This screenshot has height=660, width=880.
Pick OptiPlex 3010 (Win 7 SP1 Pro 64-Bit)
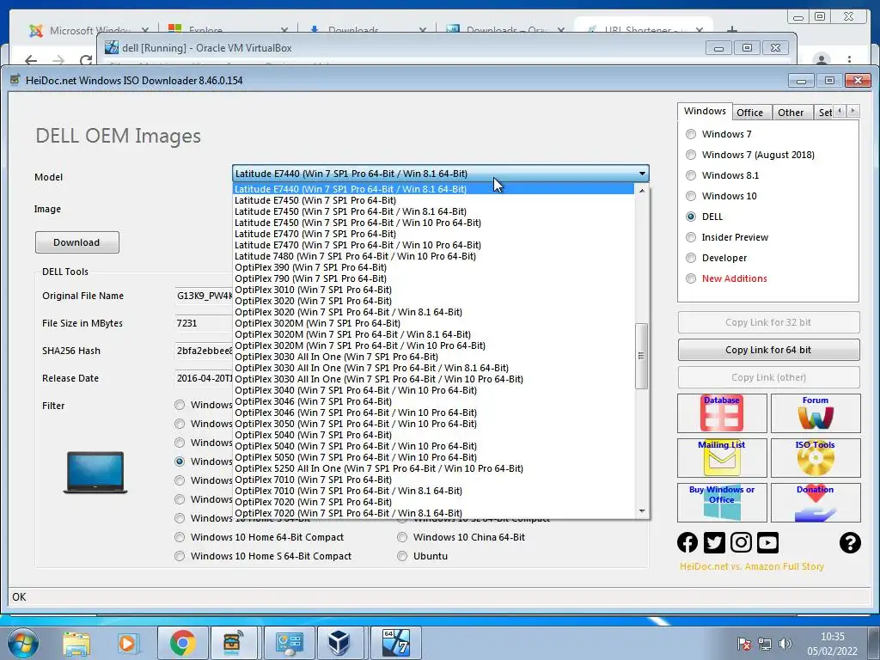click(434, 290)
